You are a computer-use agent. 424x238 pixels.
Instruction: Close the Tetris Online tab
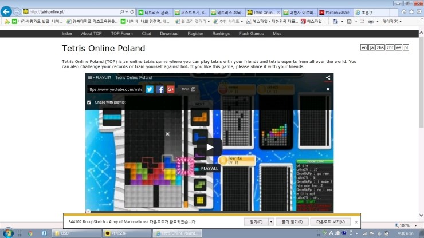coord(278,13)
